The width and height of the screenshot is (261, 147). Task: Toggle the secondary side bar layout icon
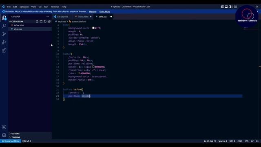(x=230, y=7)
